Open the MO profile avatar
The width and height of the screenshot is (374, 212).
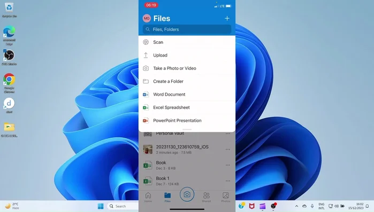point(147,18)
